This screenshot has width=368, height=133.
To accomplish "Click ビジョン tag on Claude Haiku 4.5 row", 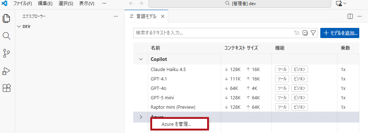I will pyautogui.click(x=300, y=69).
